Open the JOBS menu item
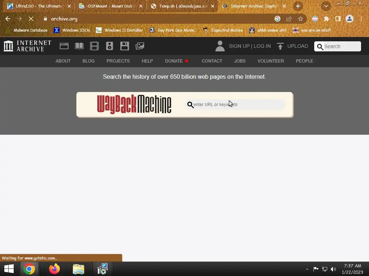This screenshot has height=276, width=369. coord(240,61)
